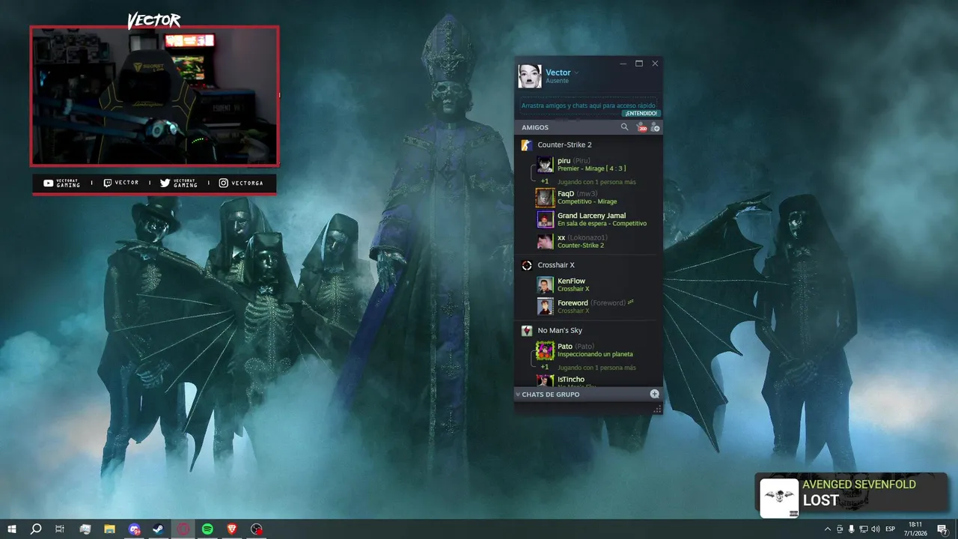Click KenFlow's avatar picture

coord(545,284)
